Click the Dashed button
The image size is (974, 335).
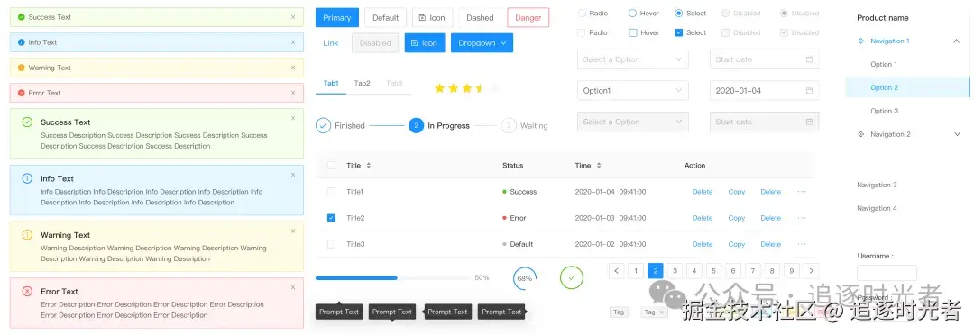pyautogui.click(x=480, y=17)
